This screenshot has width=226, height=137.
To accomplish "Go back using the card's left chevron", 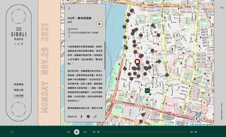I will tap(69, 8).
